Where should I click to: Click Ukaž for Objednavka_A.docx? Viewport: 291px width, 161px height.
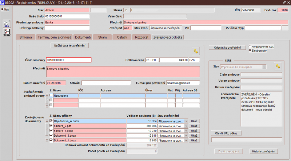(x=194, y=121)
